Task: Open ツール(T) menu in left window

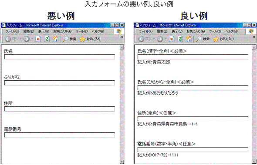Action: click(81, 31)
